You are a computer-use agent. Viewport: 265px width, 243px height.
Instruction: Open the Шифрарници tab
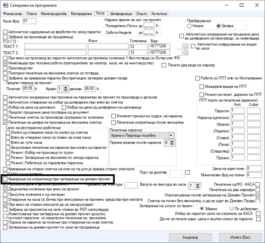[121, 14]
